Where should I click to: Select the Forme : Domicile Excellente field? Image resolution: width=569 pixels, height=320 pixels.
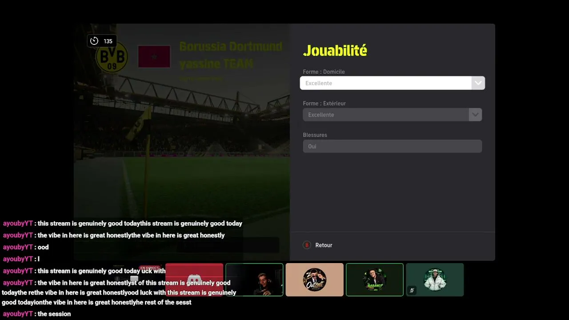pos(393,83)
